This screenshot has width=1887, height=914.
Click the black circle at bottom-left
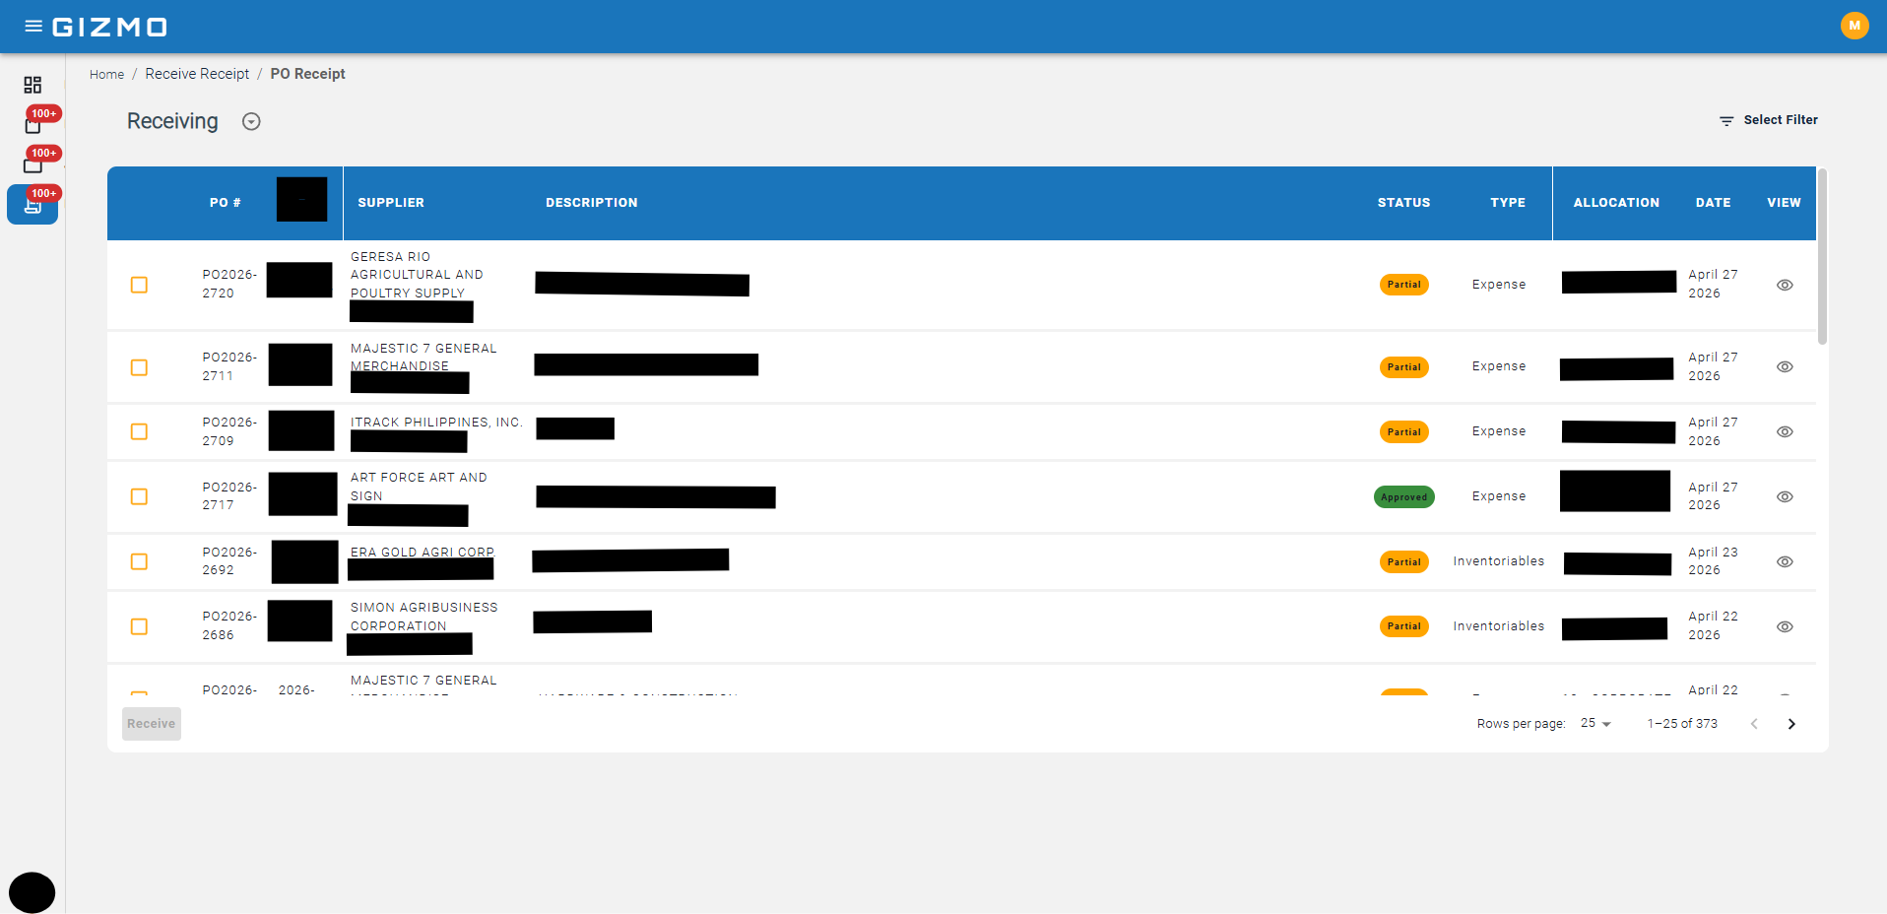pos(32,892)
